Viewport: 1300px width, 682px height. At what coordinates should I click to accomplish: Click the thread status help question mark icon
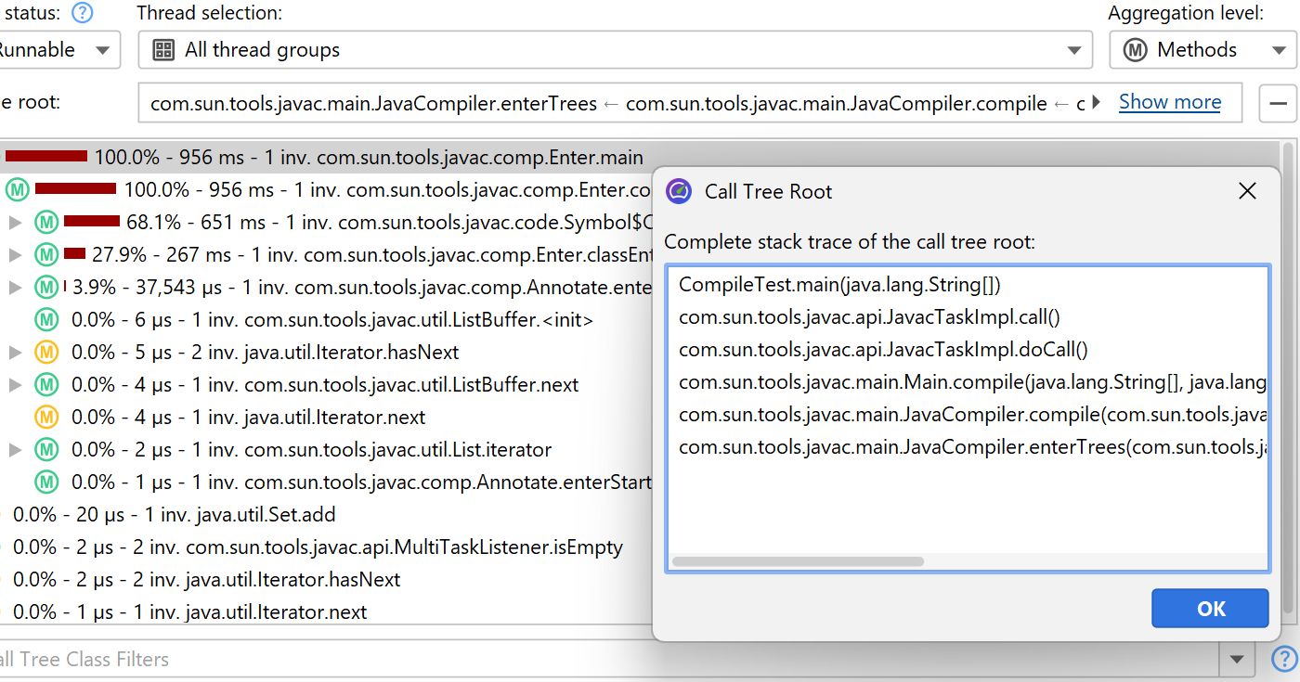[83, 13]
